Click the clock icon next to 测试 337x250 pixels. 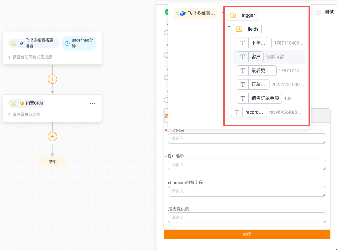[319, 12]
